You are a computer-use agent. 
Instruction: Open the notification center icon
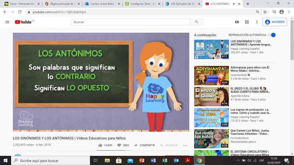tap(287, 161)
